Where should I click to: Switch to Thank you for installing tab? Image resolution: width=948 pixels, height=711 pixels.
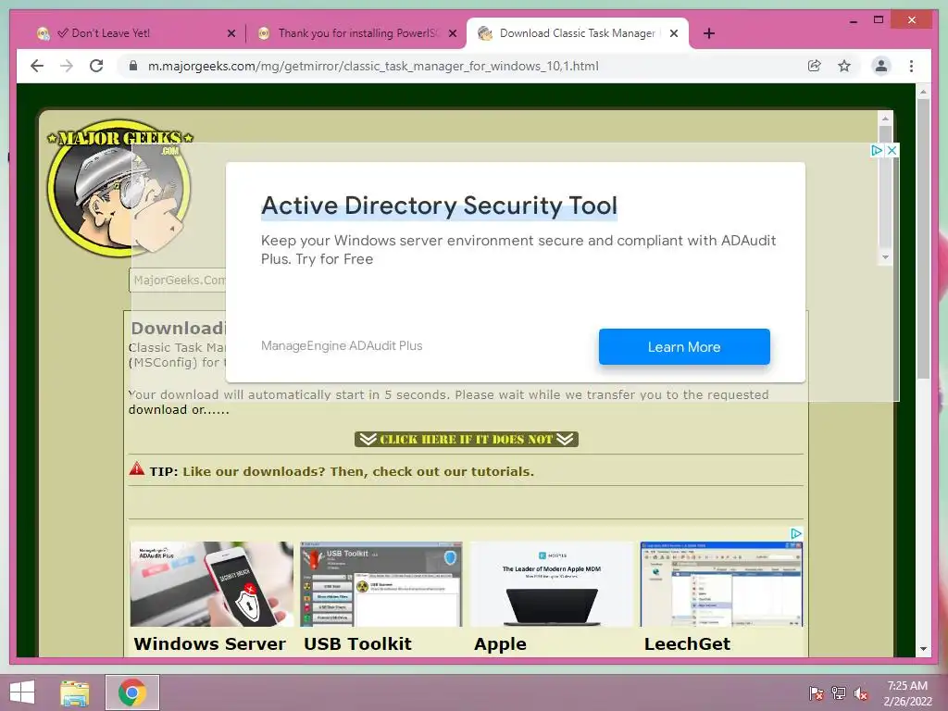[356, 33]
